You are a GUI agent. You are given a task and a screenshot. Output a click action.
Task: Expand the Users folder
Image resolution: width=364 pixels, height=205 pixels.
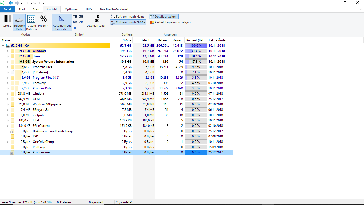coord(7,56)
